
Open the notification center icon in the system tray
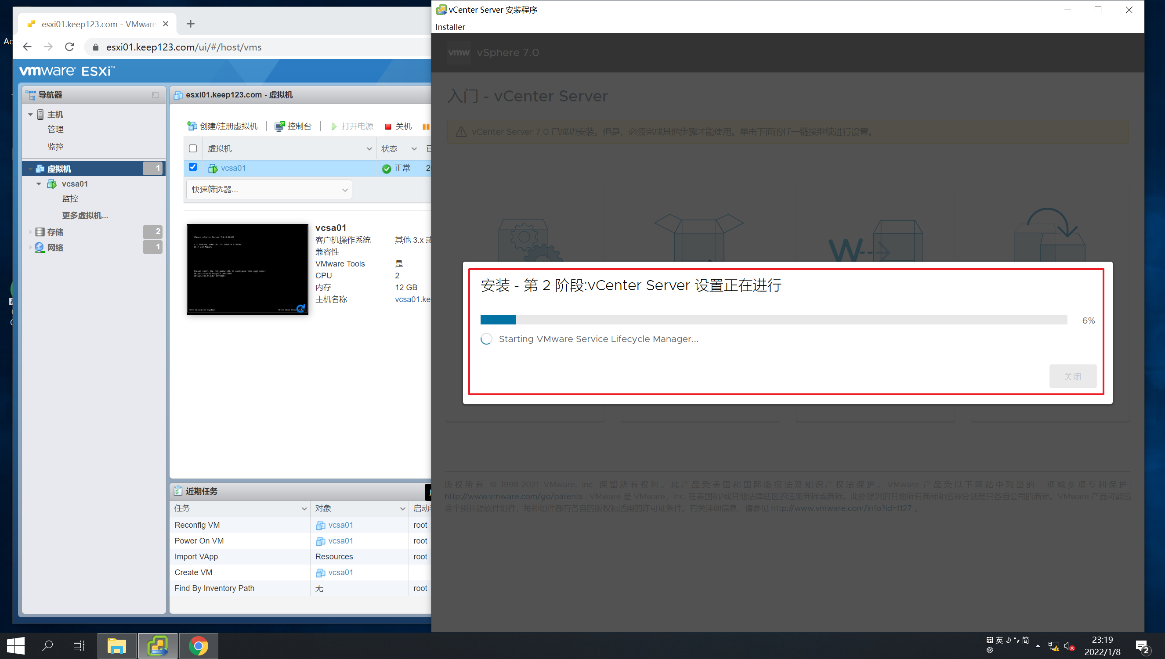(1142, 646)
